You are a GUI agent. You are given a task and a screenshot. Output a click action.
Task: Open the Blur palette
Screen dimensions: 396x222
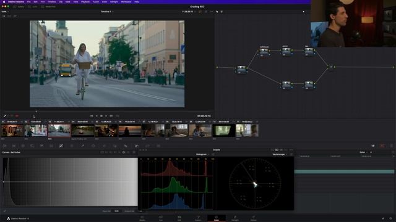126,146
